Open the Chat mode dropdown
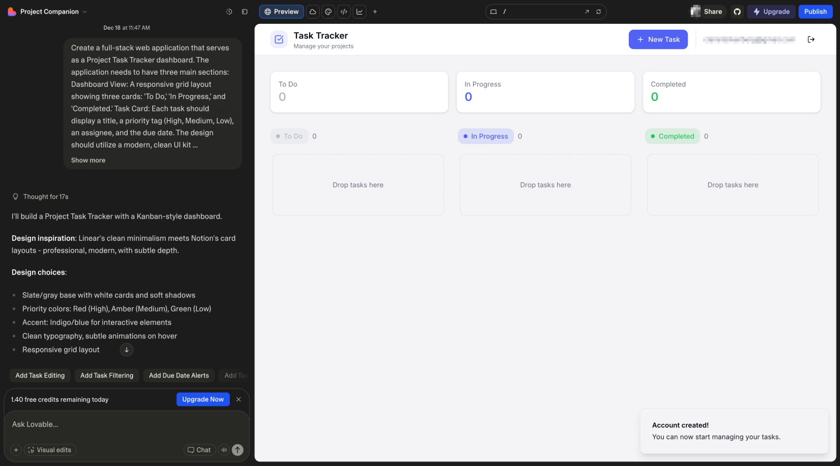This screenshot has width=840, height=466. 199,450
